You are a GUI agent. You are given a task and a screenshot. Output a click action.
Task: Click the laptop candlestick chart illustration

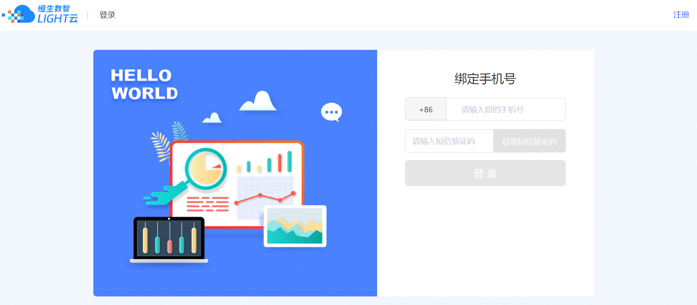(169, 240)
